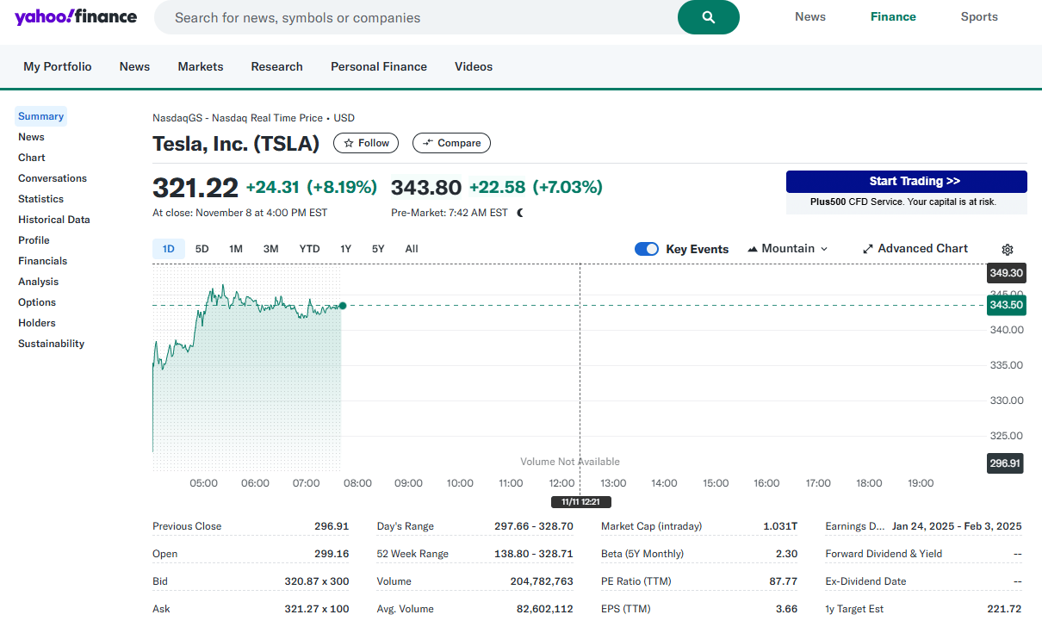1042x627 pixels.
Task: Select the 5D chart range
Action: tap(202, 249)
